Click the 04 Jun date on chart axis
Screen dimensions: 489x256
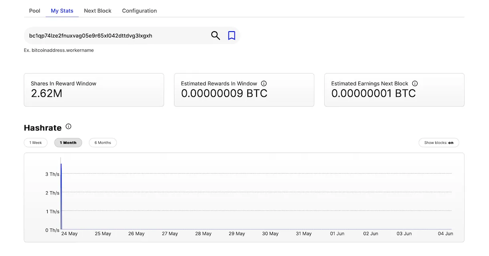click(x=445, y=234)
